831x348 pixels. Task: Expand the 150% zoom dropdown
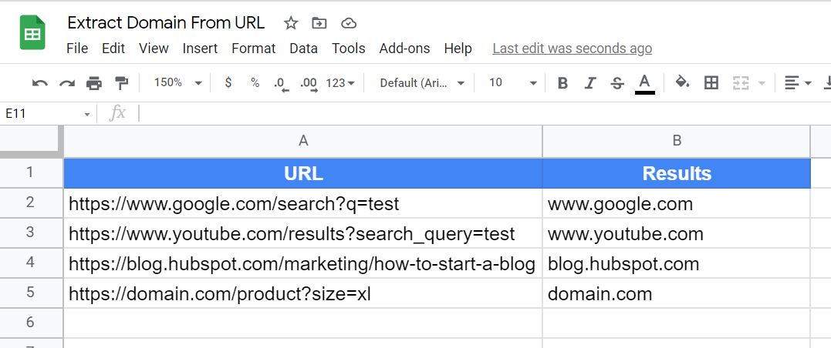pos(177,83)
